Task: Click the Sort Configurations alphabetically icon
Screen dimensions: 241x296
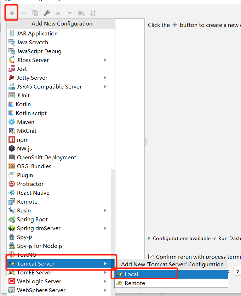Action: pyautogui.click(x=93, y=13)
